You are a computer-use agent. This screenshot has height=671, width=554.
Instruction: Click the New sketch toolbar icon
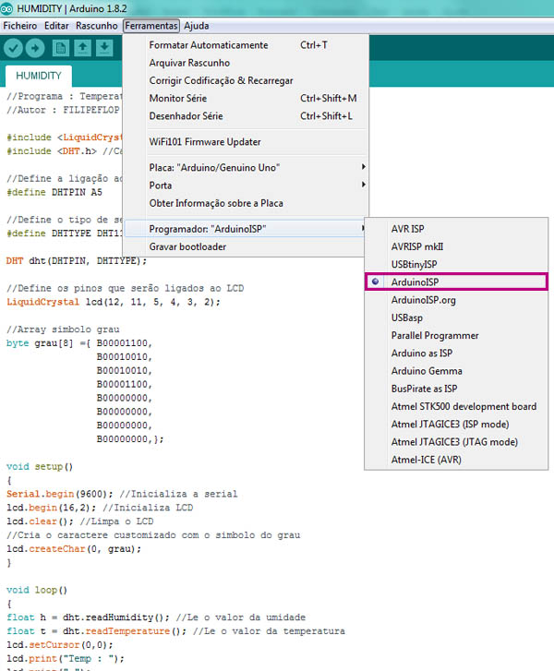tap(61, 48)
